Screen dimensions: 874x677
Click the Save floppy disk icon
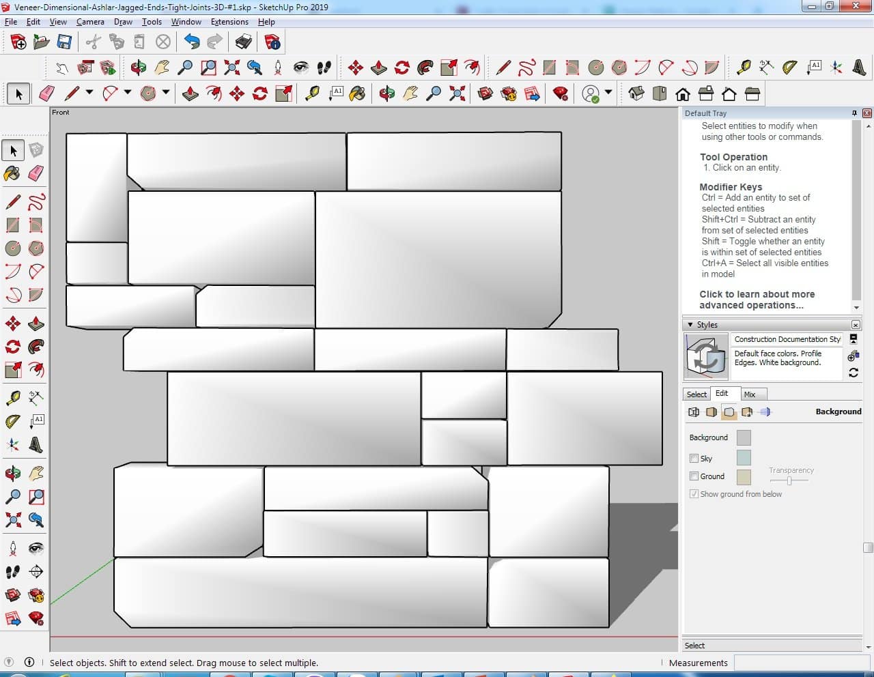pyautogui.click(x=64, y=42)
